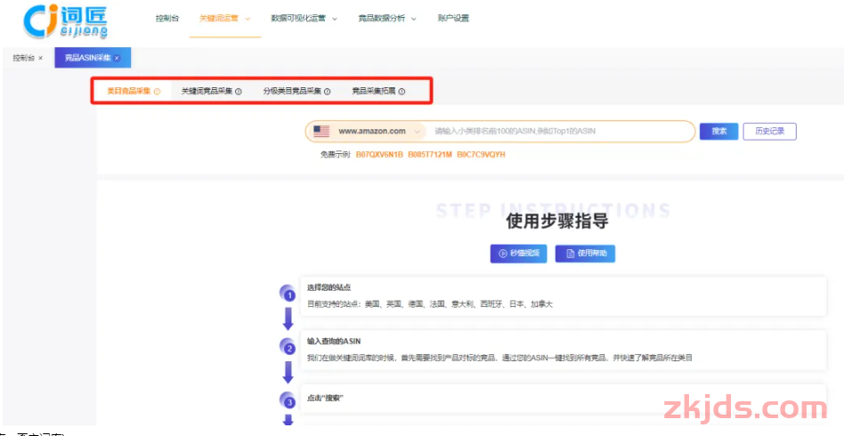Open the 使用帮助 help document
The image size is (844, 436).
tap(585, 253)
